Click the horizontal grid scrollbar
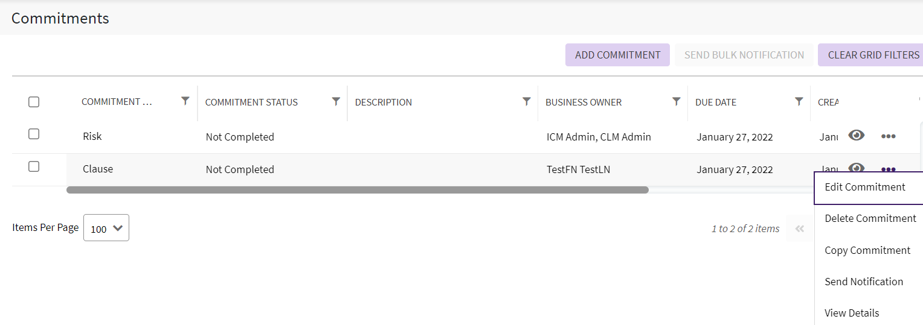This screenshot has height=325, width=923. click(357, 190)
